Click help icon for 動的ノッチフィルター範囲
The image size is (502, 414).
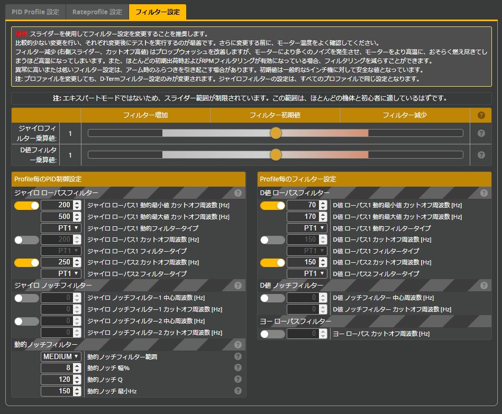tap(238, 356)
